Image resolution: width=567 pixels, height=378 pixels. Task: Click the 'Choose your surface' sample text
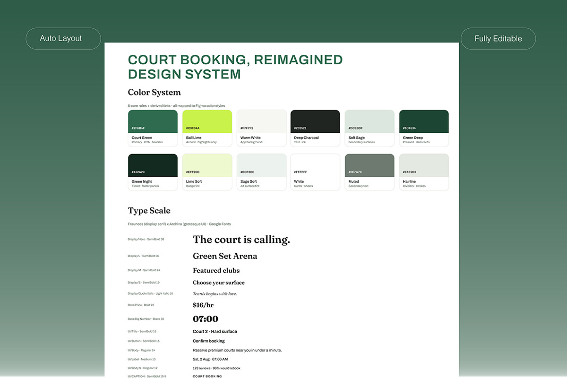(x=219, y=283)
